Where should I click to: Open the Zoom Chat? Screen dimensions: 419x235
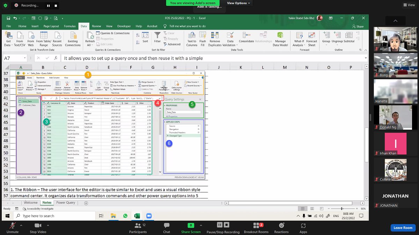(167, 228)
